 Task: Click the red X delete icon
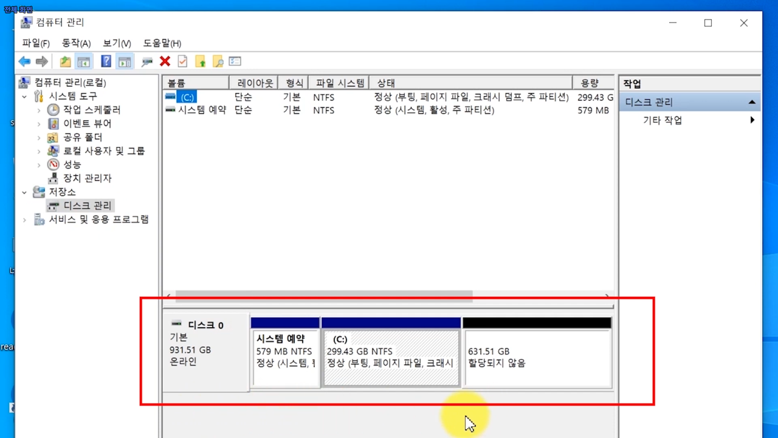[x=165, y=61]
